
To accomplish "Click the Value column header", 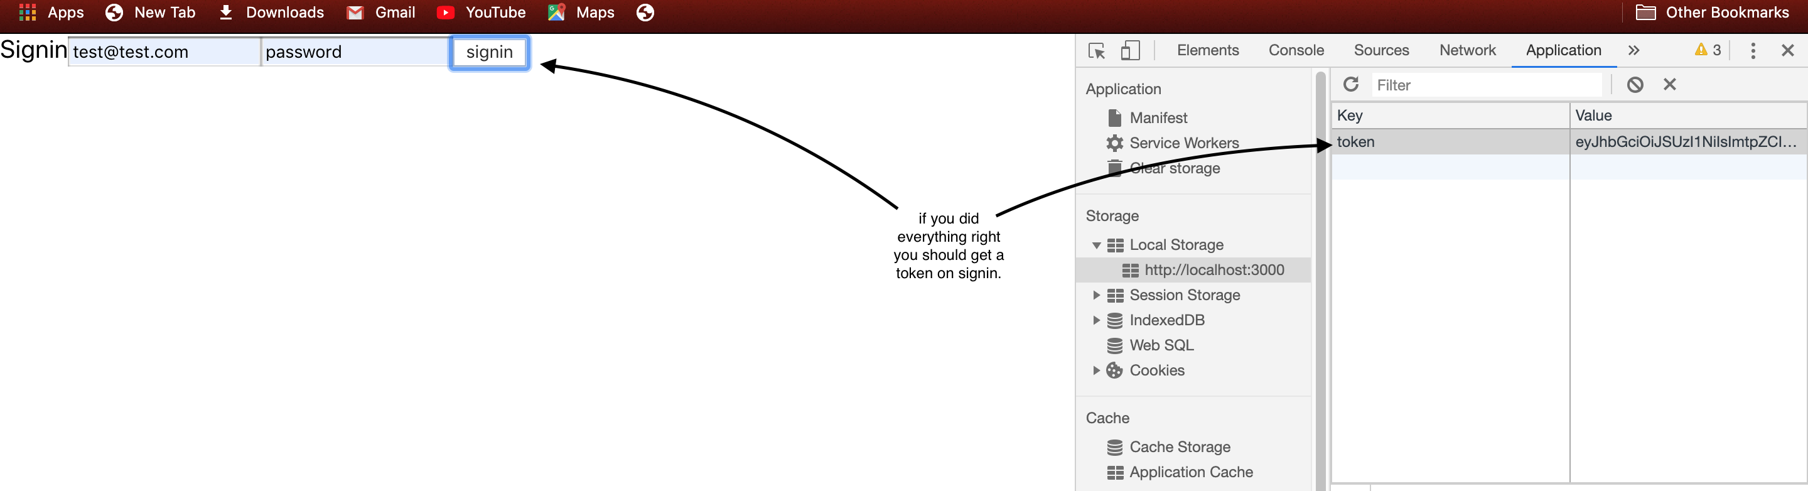I will point(1687,116).
